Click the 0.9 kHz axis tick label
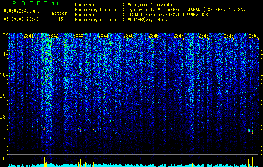 [3, 96]
